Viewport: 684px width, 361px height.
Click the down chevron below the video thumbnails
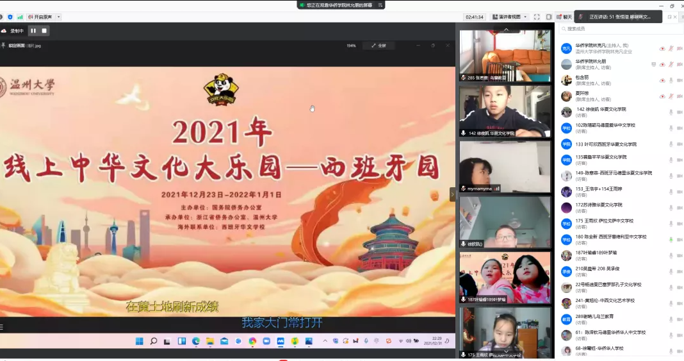(506, 351)
